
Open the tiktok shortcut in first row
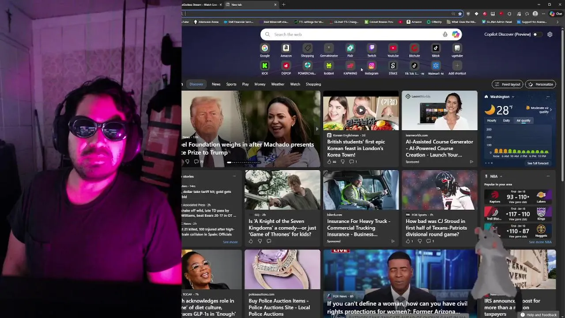436,48
